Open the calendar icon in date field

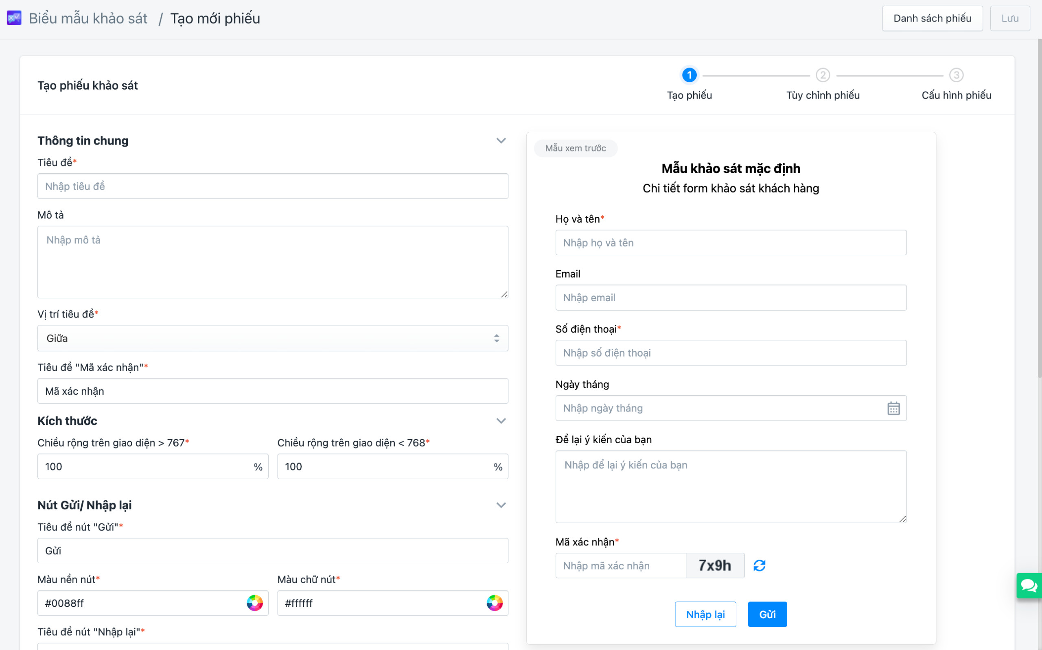tap(893, 408)
